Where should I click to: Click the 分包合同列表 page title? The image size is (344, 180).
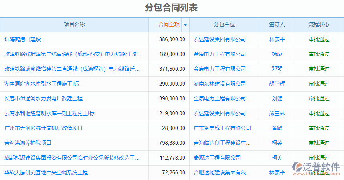(171, 7)
